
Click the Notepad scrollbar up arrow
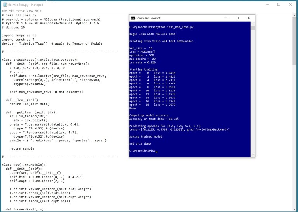tap(294, 16)
